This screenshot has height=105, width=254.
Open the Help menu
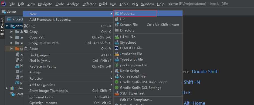pyautogui.click(x=161, y=4)
